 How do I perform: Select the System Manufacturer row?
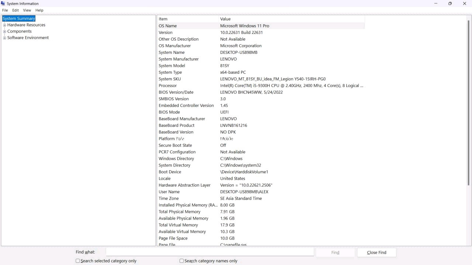(261, 59)
